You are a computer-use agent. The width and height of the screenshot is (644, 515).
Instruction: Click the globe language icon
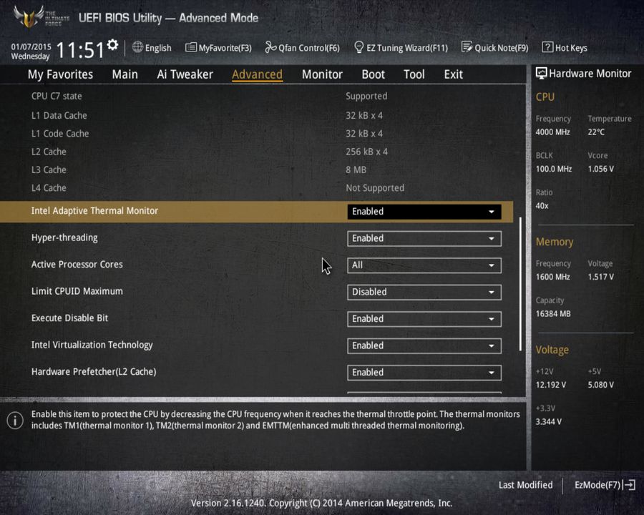[x=137, y=47]
